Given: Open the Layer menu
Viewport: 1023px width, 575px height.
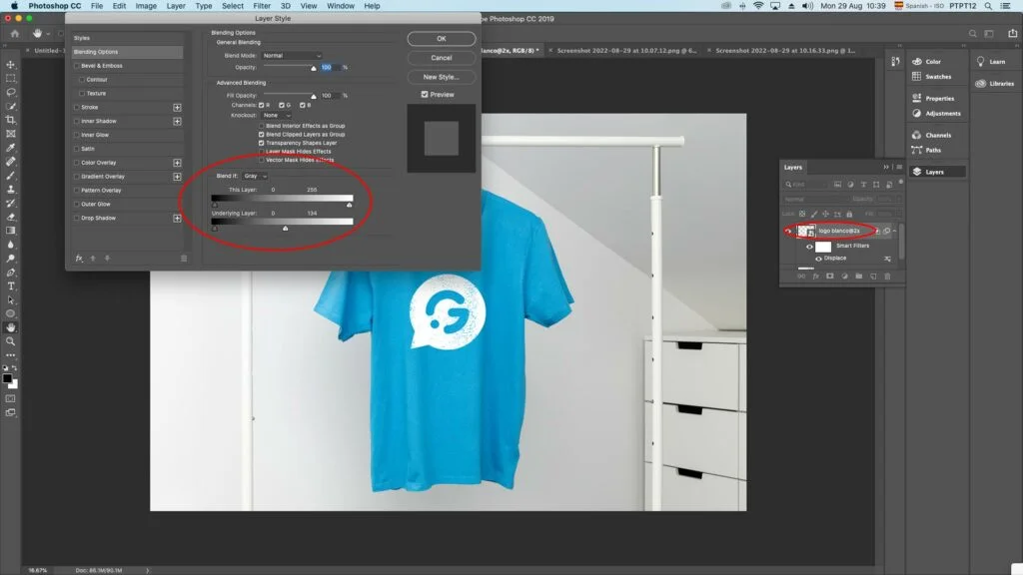Looking at the screenshot, I should tap(176, 6).
